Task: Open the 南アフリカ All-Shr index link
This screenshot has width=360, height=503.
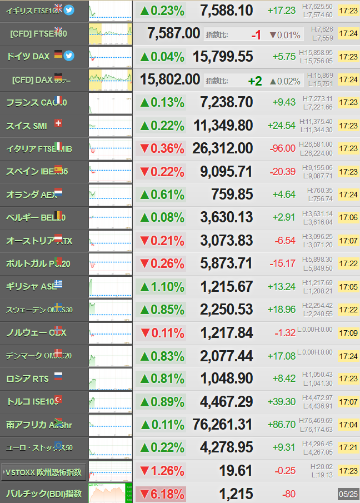Action: pos(39,425)
